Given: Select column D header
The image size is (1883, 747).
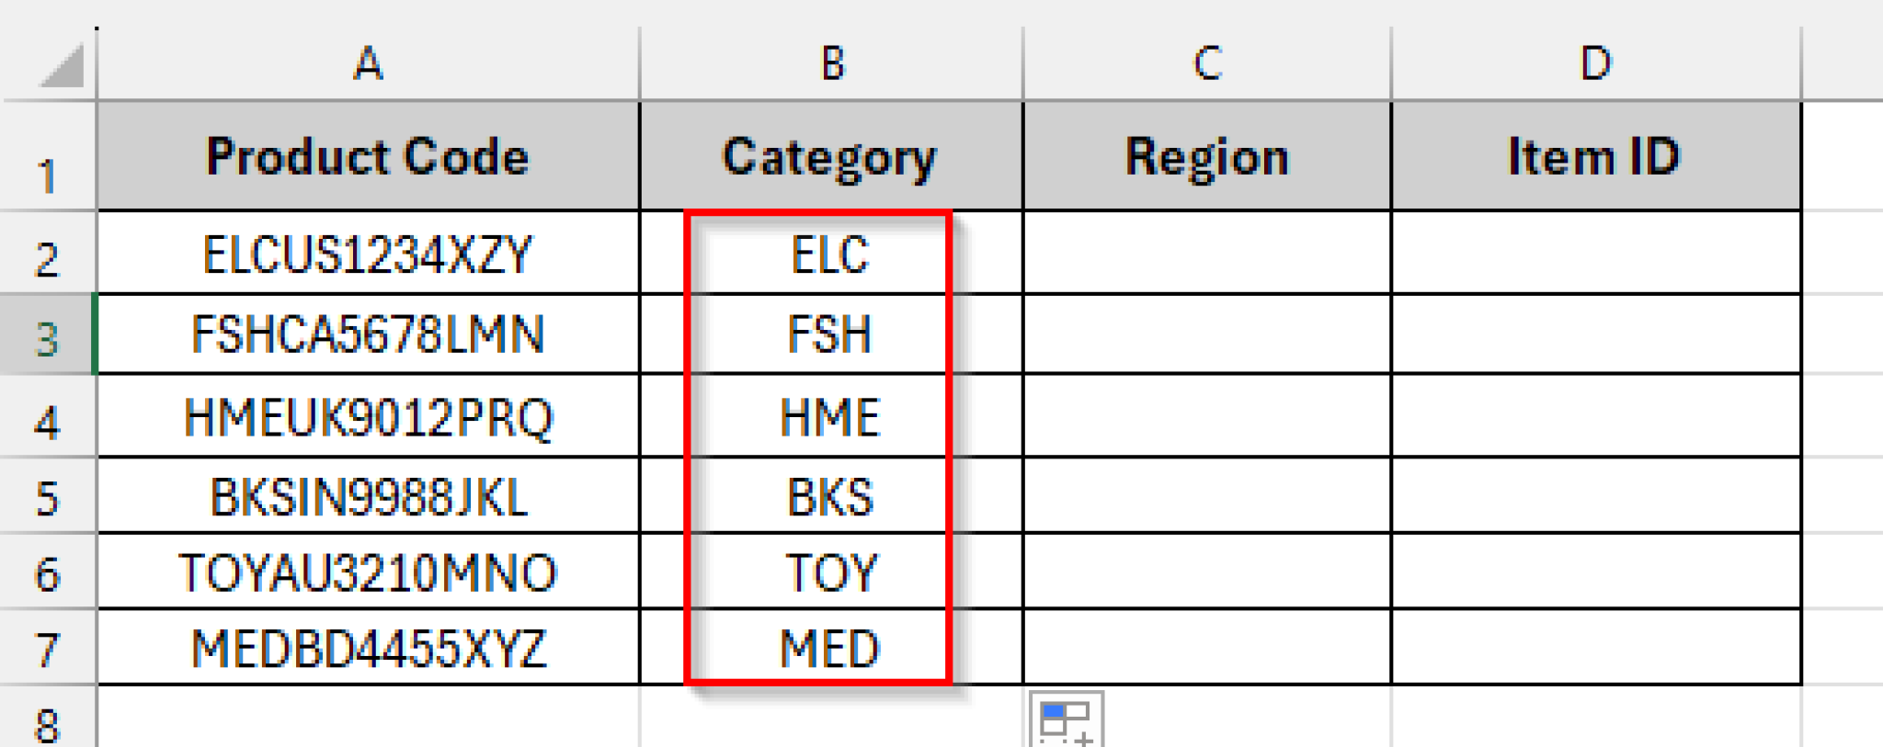Looking at the screenshot, I should click(1596, 63).
